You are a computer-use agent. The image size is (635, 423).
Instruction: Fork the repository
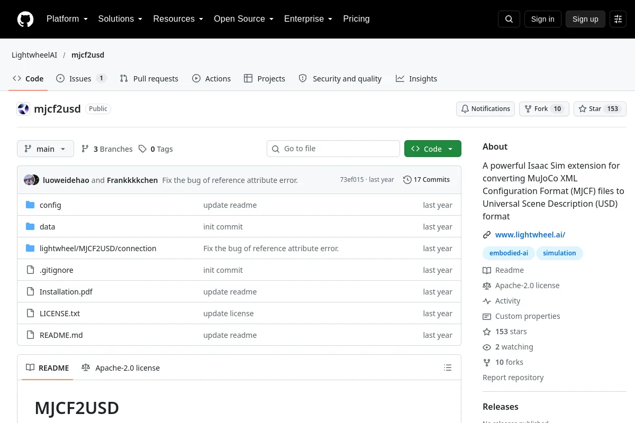pos(544,109)
